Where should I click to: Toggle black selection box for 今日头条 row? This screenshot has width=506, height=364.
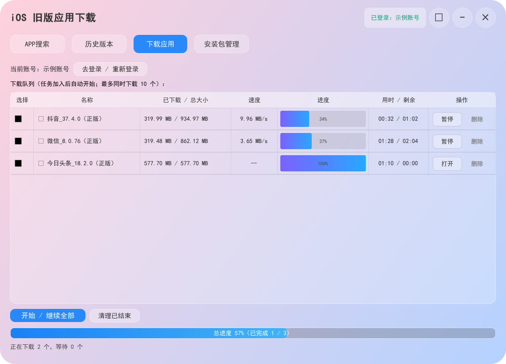point(18,163)
